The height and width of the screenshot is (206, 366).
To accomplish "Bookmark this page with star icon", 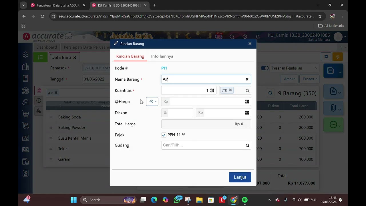I will 320,16.
